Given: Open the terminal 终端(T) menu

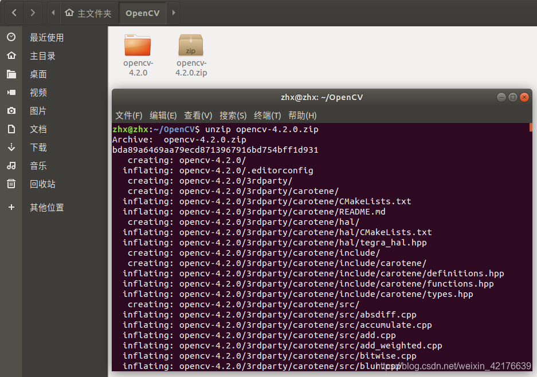Looking at the screenshot, I should click(268, 116).
